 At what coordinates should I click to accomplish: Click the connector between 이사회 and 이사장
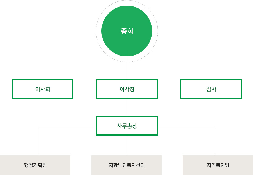tap(85, 89)
